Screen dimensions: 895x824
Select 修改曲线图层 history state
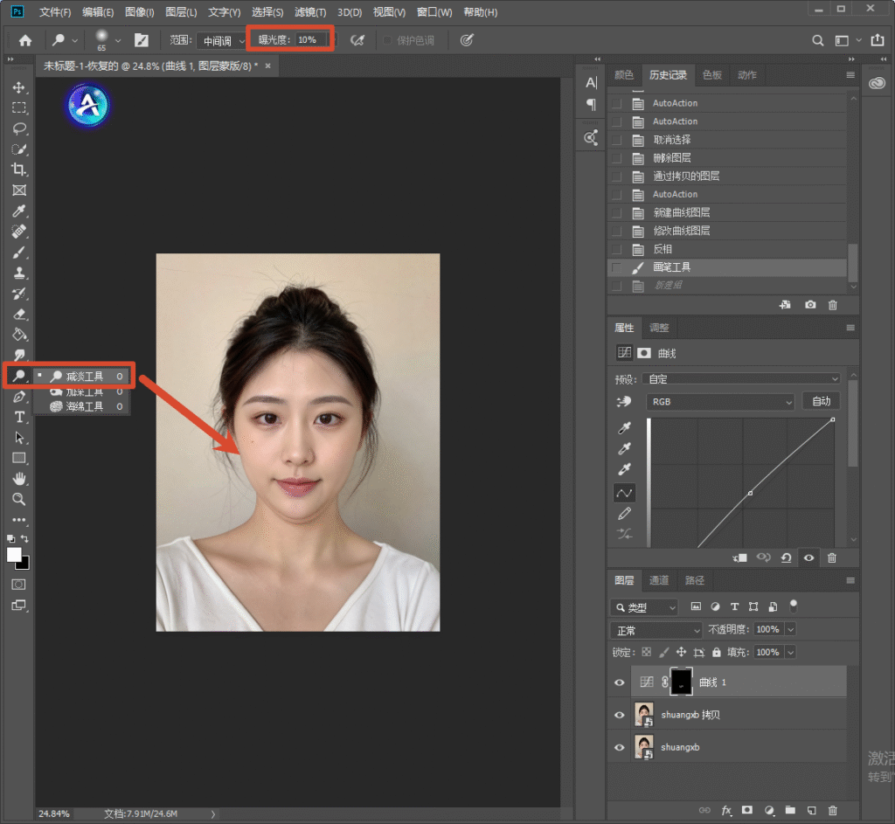click(x=726, y=231)
